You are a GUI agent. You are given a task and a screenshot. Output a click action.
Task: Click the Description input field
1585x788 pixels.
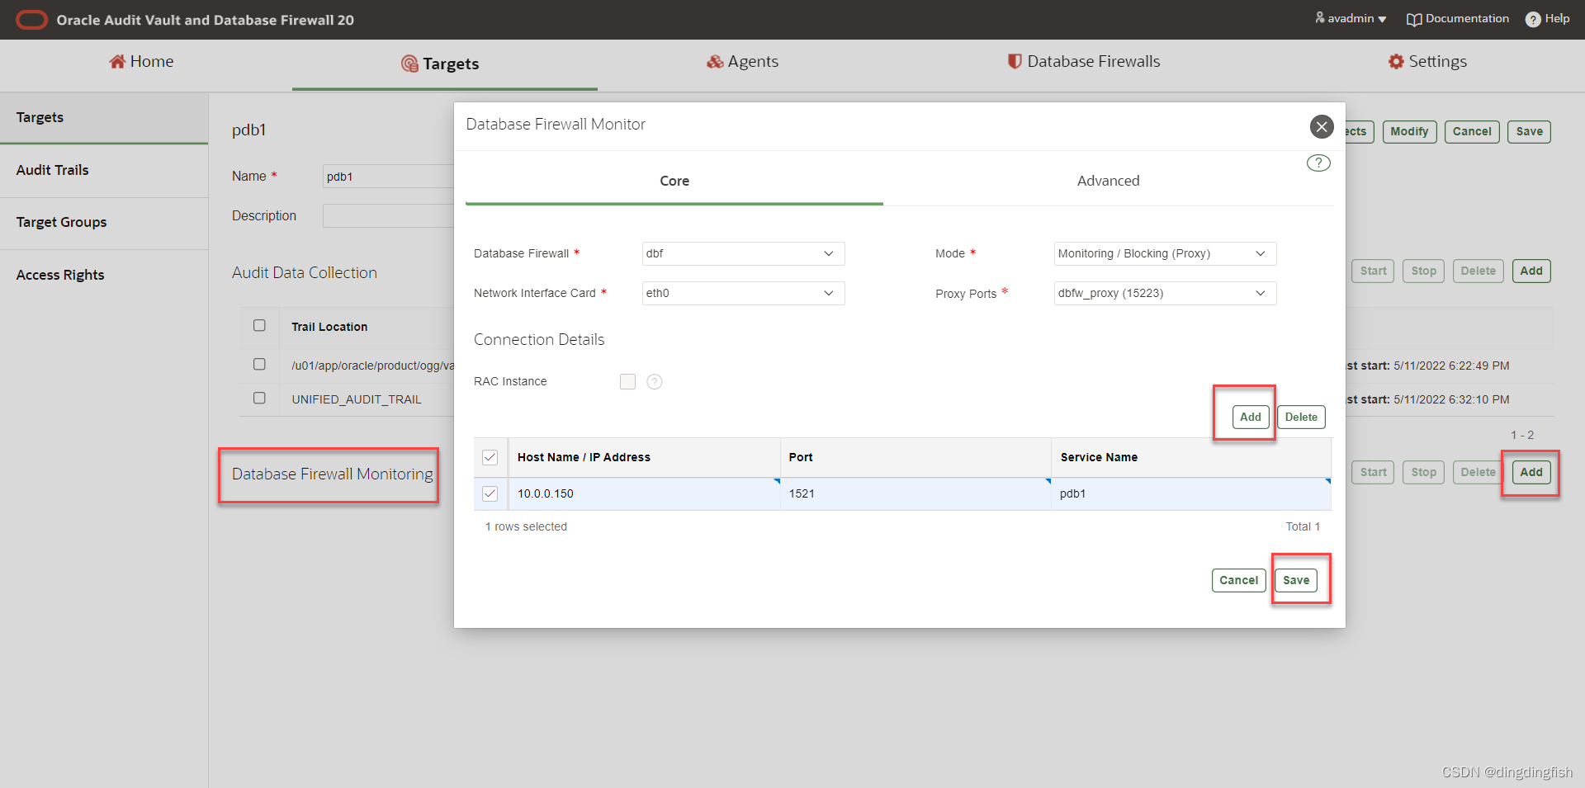click(388, 216)
